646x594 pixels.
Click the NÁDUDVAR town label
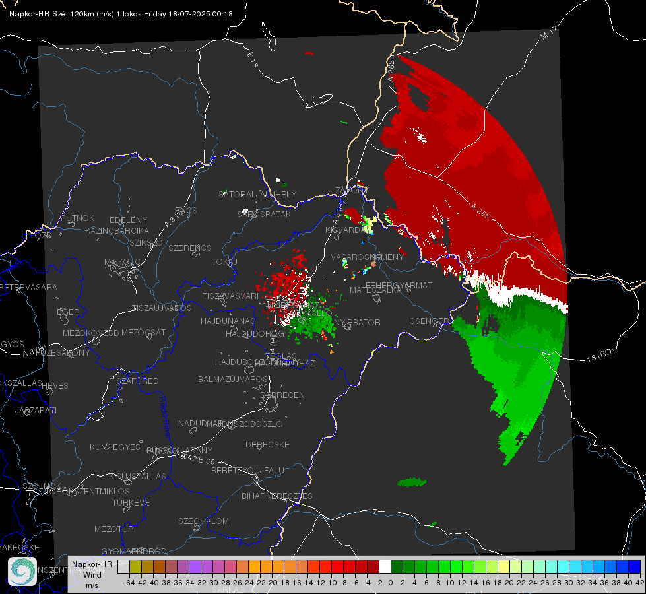click(201, 424)
